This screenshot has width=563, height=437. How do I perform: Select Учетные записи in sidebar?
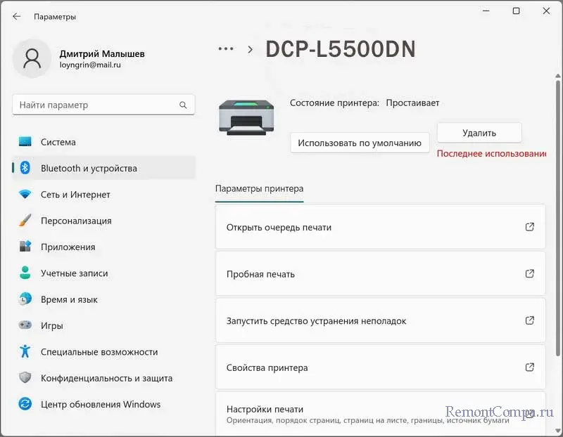pos(74,273)
